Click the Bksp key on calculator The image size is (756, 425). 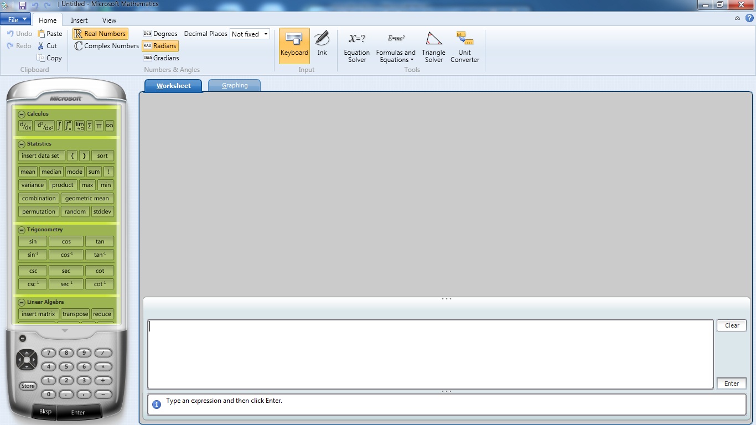45,412
